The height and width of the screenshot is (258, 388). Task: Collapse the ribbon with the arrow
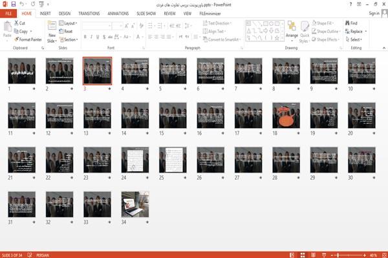click(x=384, y=48)
